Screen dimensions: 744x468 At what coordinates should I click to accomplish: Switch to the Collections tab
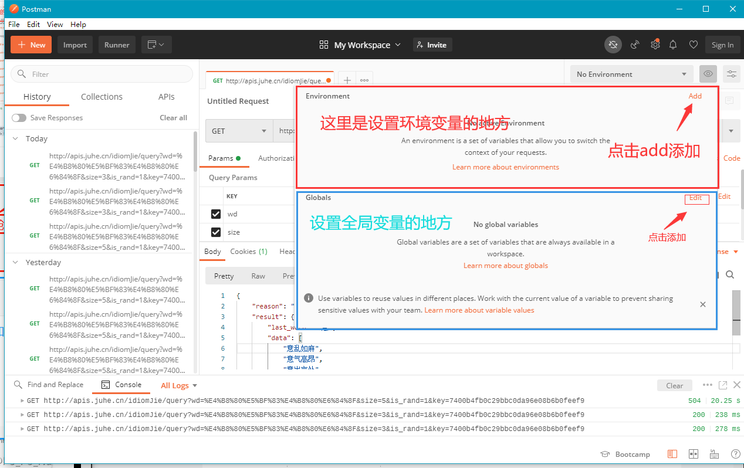[102, 97]
